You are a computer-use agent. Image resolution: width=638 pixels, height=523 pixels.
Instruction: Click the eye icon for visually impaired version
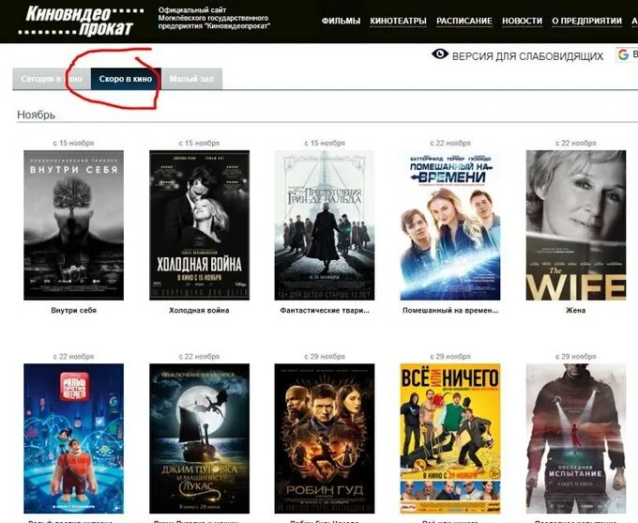pos(440,54)
